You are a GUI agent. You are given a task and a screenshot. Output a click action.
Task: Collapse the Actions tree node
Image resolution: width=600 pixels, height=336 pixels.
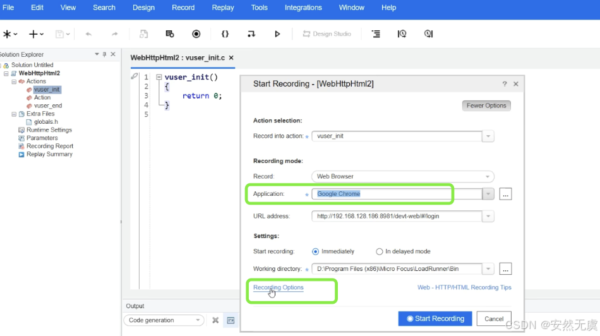(x=14, y=81)
